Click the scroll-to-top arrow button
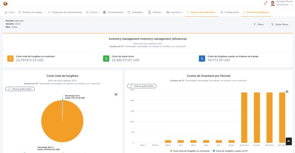This screenshot has width=295, height=153. click(289, 141)
